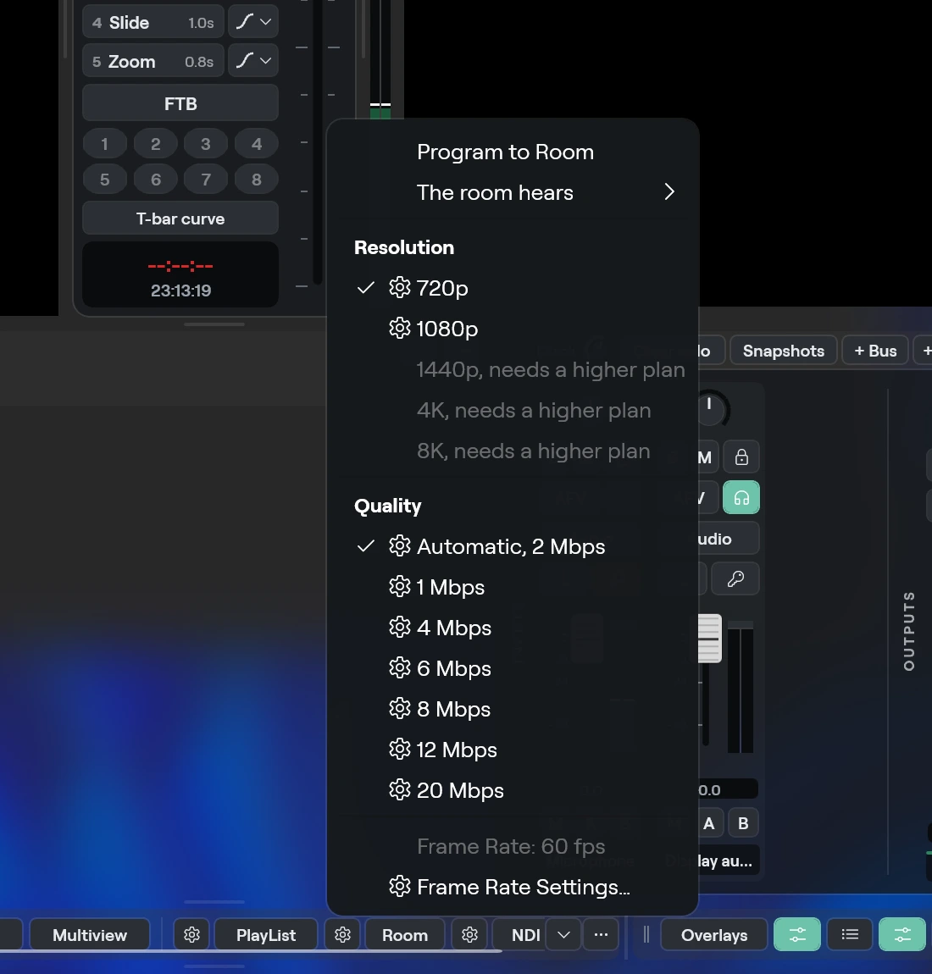Select preset button 5
The width and height of the screenshot is (932, 974).
click(x=104, y=180)
